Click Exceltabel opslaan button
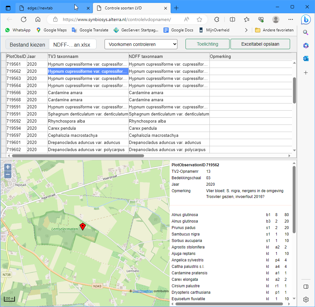 click(260, 44)
